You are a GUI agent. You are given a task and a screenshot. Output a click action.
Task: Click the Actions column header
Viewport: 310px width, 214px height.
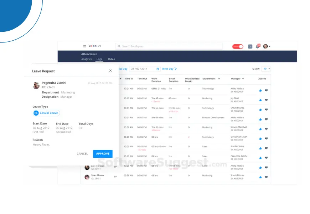262,79
